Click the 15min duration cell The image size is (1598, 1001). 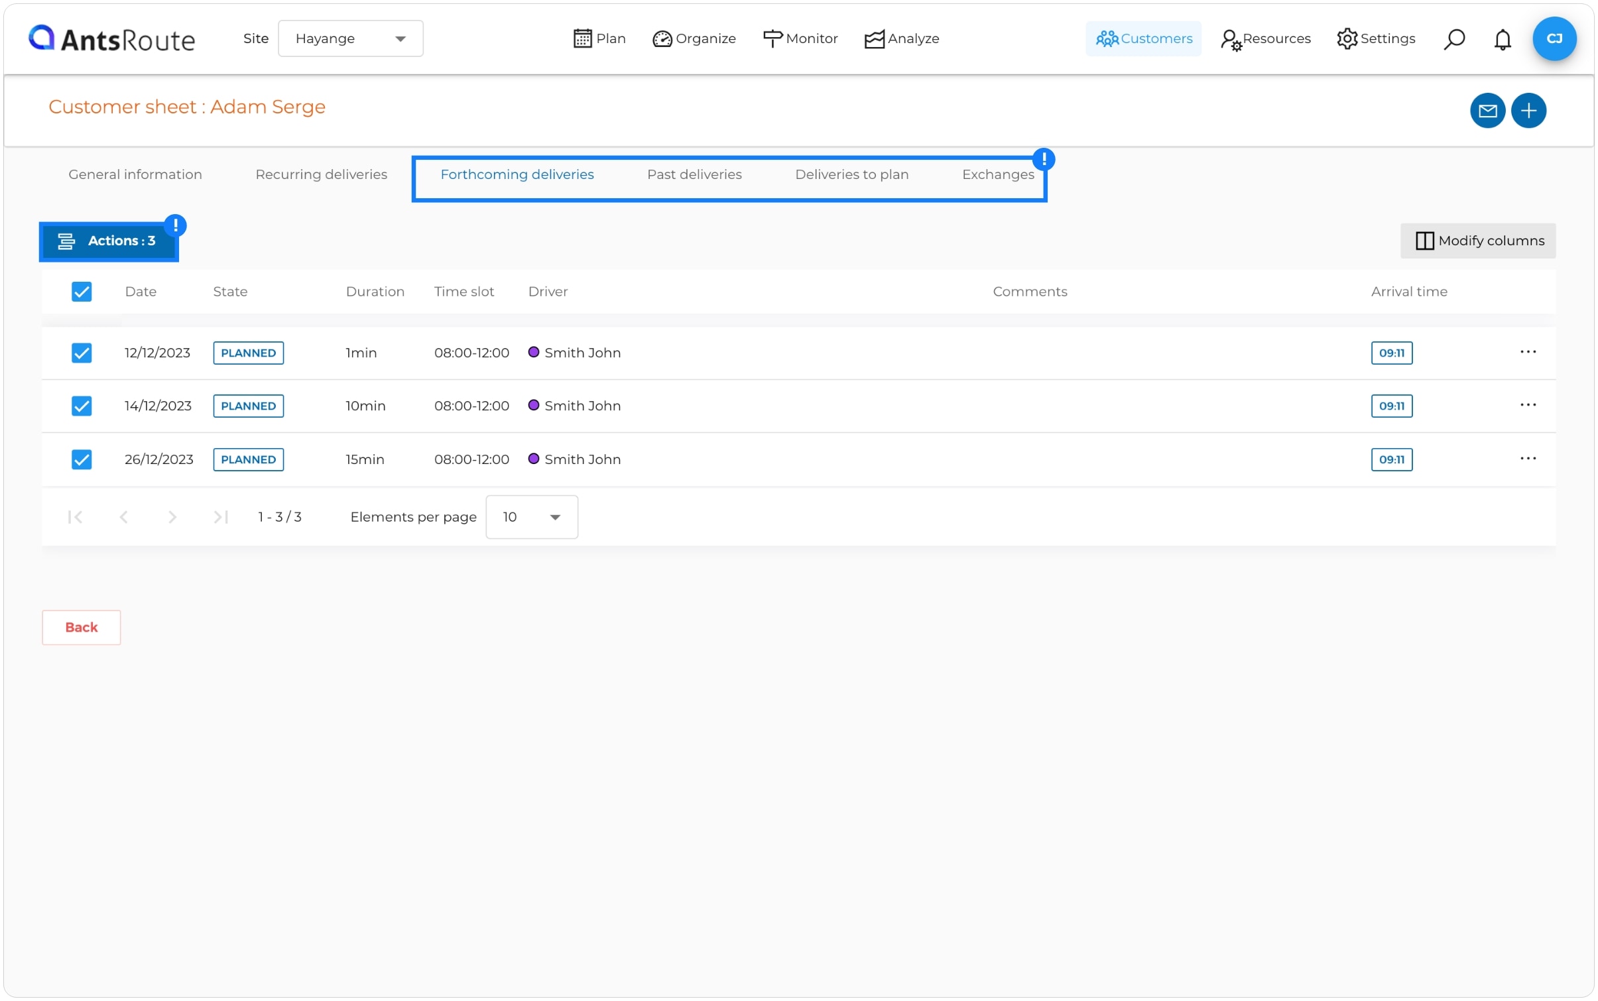365,459
